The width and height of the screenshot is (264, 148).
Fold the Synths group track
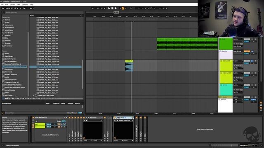(x=221, y=51)
